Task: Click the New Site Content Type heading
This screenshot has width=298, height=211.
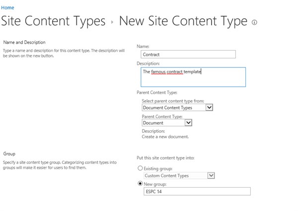Action: (x=183, y=21)
